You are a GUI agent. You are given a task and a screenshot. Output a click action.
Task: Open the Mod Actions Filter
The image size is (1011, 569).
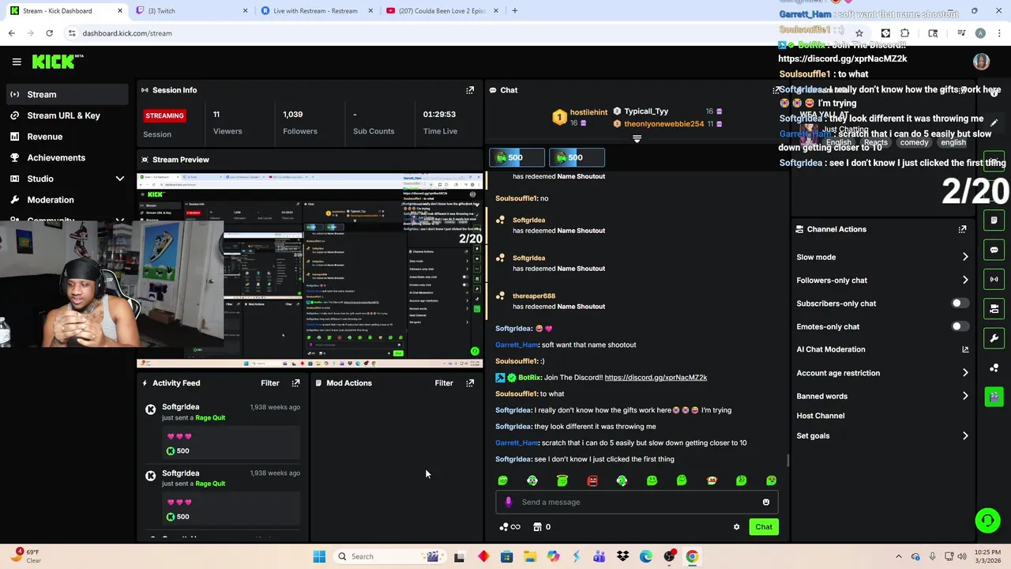point(444,383)
